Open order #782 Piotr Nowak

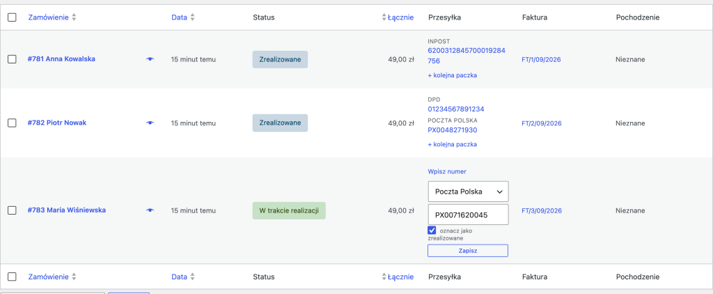click(x=57, y=123)
